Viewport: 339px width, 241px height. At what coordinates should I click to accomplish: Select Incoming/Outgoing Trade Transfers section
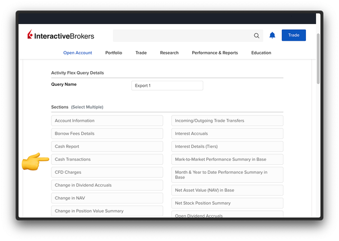(227, 121)
